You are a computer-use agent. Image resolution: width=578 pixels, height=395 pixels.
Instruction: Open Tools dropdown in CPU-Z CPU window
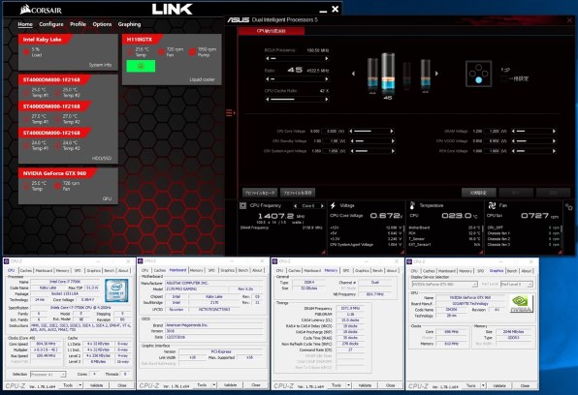[72, 385]
